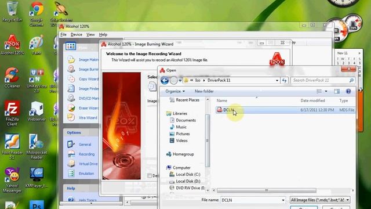Open Image Burning Wizard in Alcohol sidebar
Screen dimensions: 371x209
tap(83, 69)
